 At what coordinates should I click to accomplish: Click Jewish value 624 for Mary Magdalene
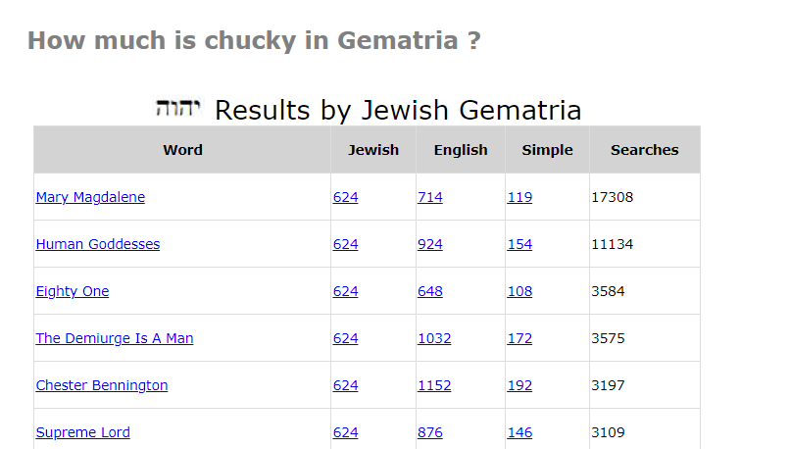coord(346,197)
